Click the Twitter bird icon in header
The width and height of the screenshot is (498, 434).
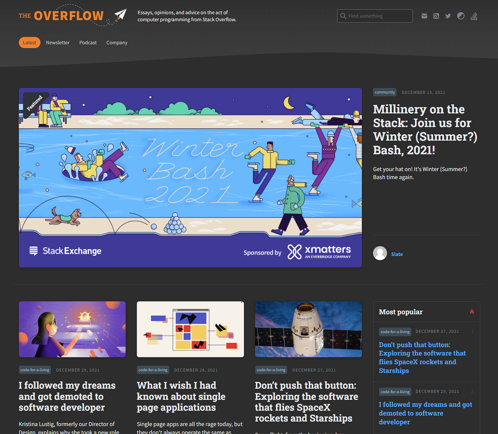coord(448,16)
